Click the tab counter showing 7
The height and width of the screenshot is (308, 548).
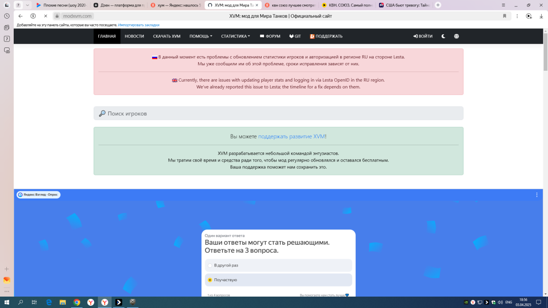click(18, 5)
